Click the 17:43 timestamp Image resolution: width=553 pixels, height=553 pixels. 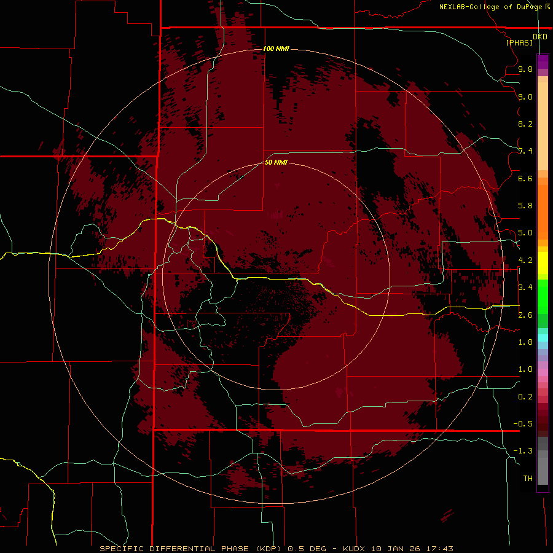439,549
